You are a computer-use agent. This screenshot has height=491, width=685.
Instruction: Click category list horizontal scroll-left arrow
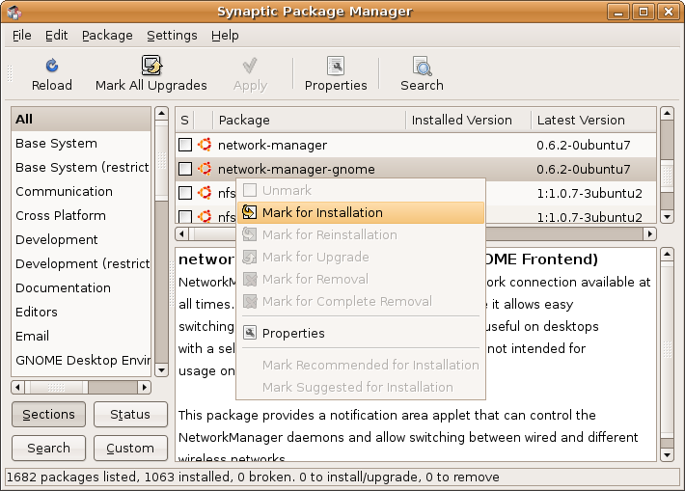pos(17,387)
